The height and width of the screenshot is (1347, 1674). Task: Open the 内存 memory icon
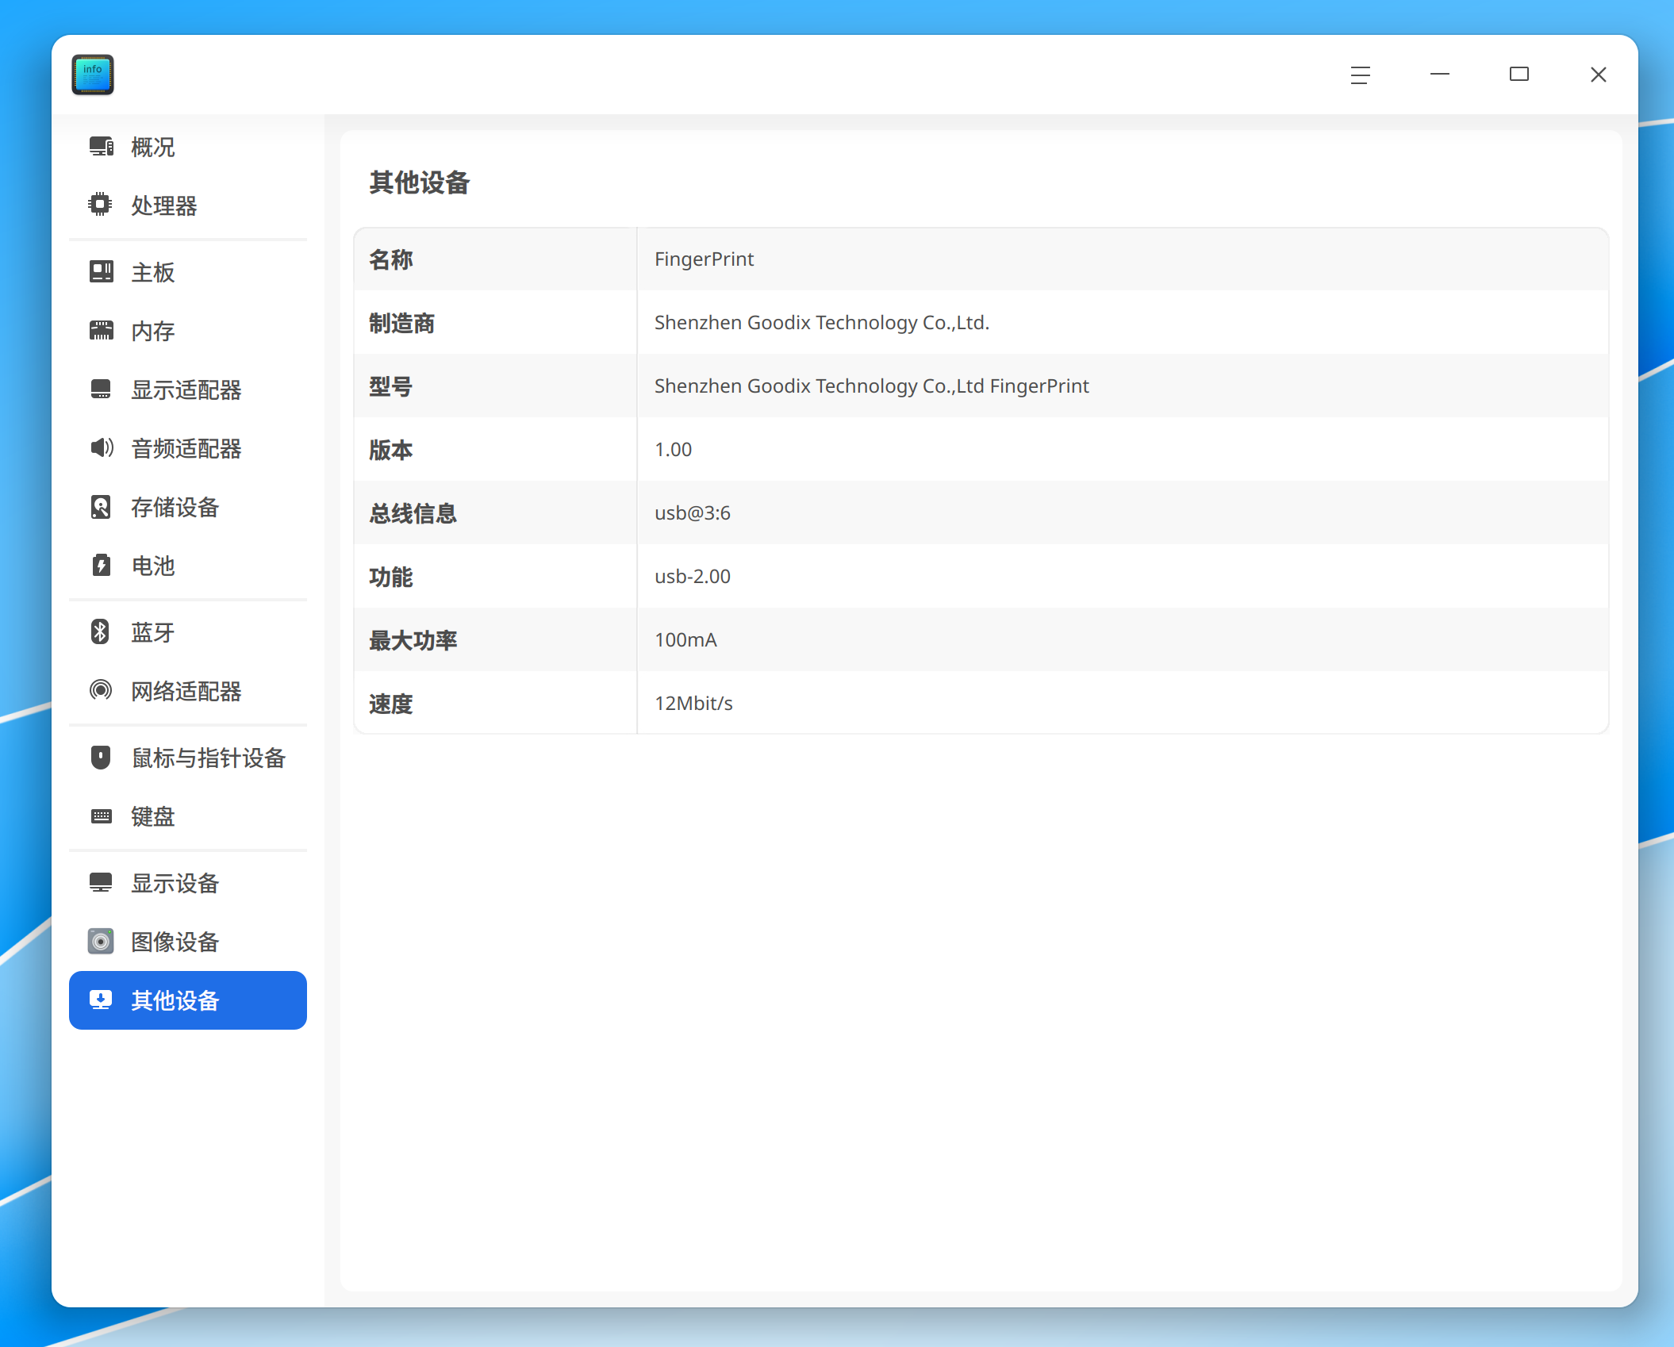pos(101,330)
